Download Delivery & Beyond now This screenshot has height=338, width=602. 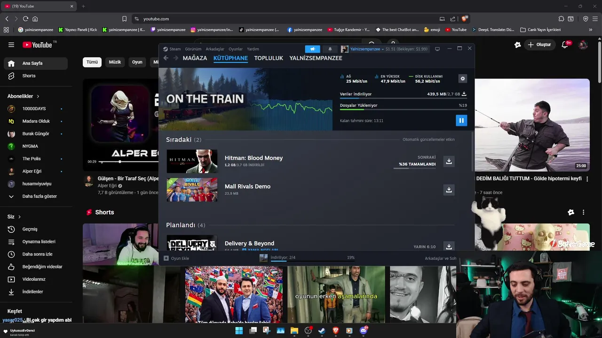[449, 246]
